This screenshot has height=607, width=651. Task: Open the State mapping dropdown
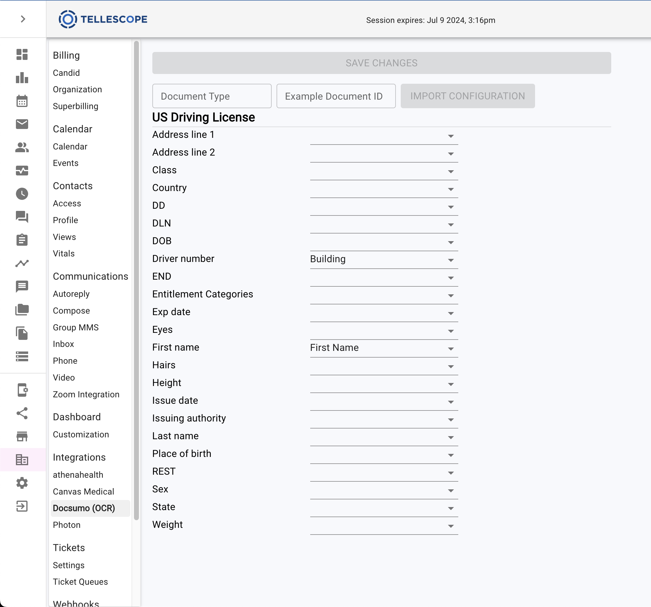tap(384, 508)
